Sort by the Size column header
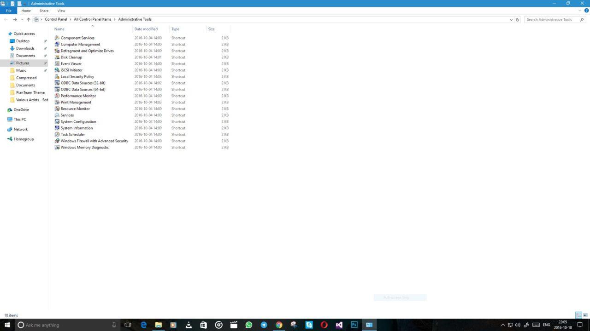 218,29
